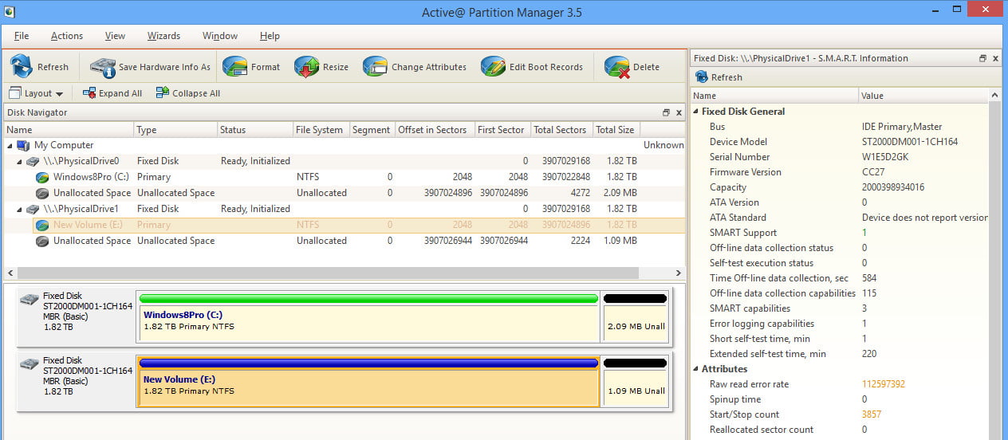Image resolution: width=1008 pixels, height=440 pixels.
Task: Select the Status column header
Action: [254, 130]
